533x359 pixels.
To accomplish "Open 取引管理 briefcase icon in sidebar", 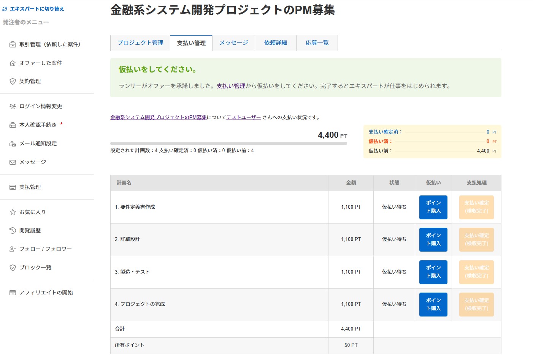I will point(13,44).
